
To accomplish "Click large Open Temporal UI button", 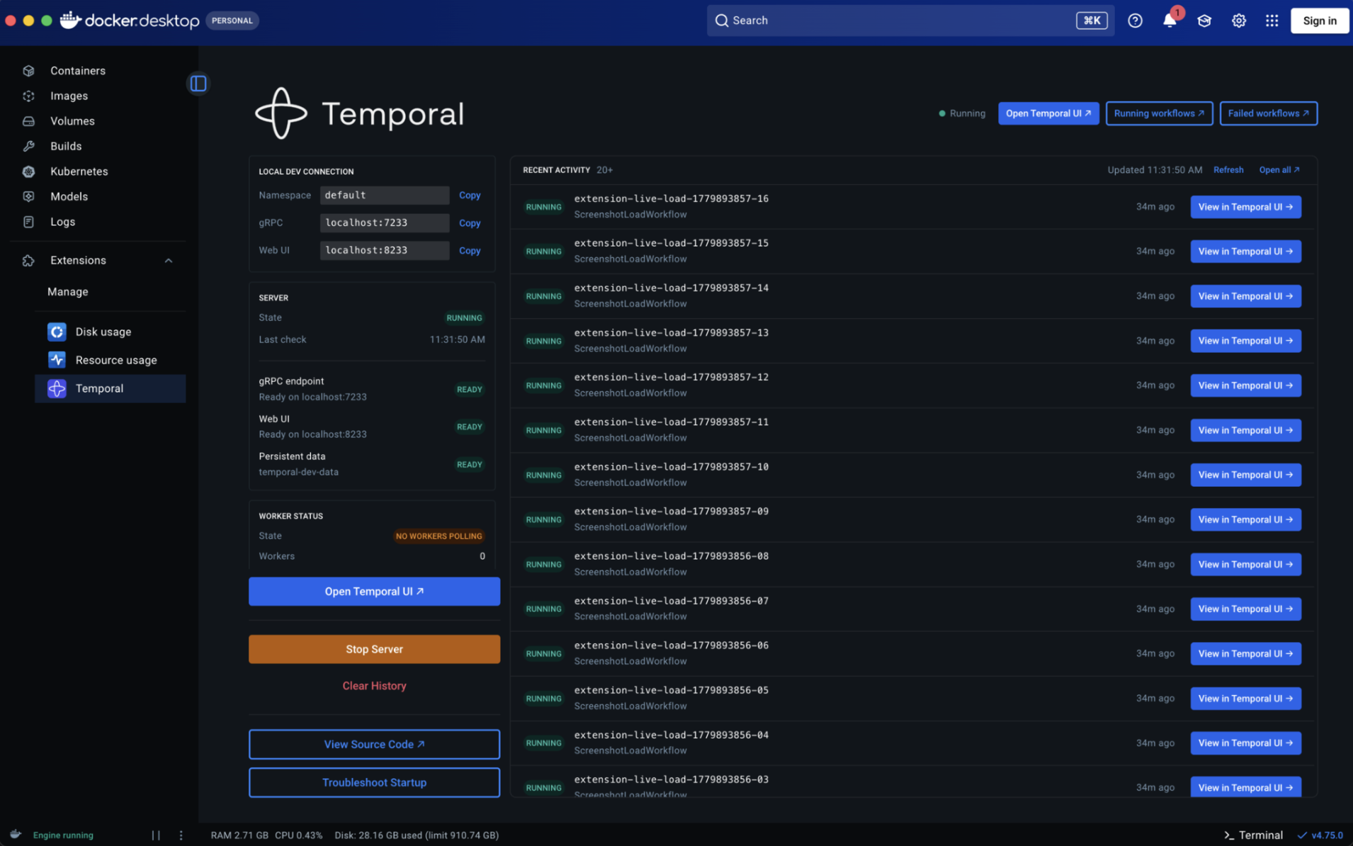I will (374, 592).
